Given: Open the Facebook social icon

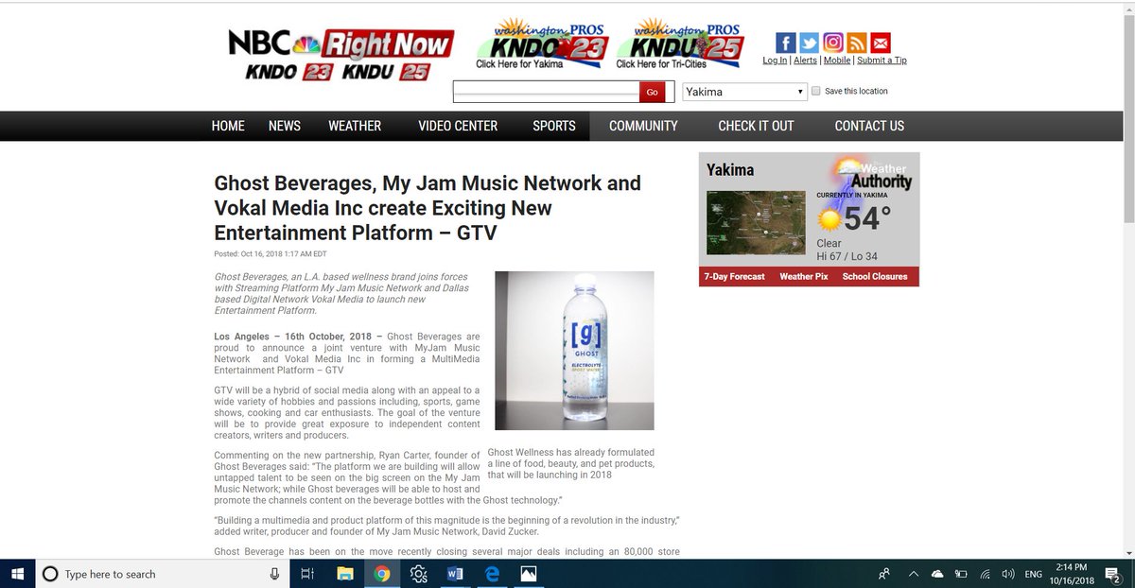Looking at the screenshot, I should (785, 43).
